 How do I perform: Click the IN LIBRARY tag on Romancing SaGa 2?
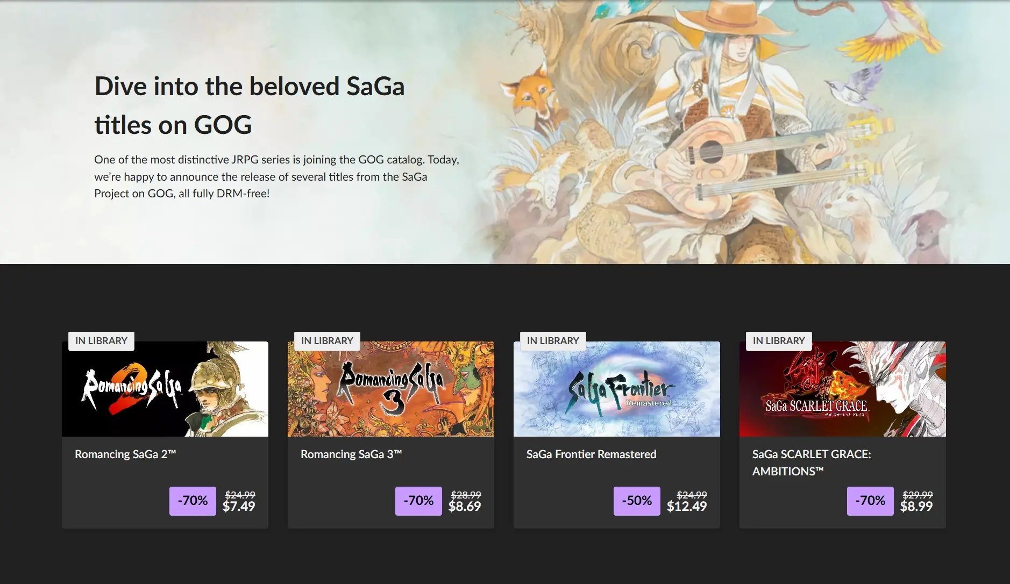[x=101, y=341]
